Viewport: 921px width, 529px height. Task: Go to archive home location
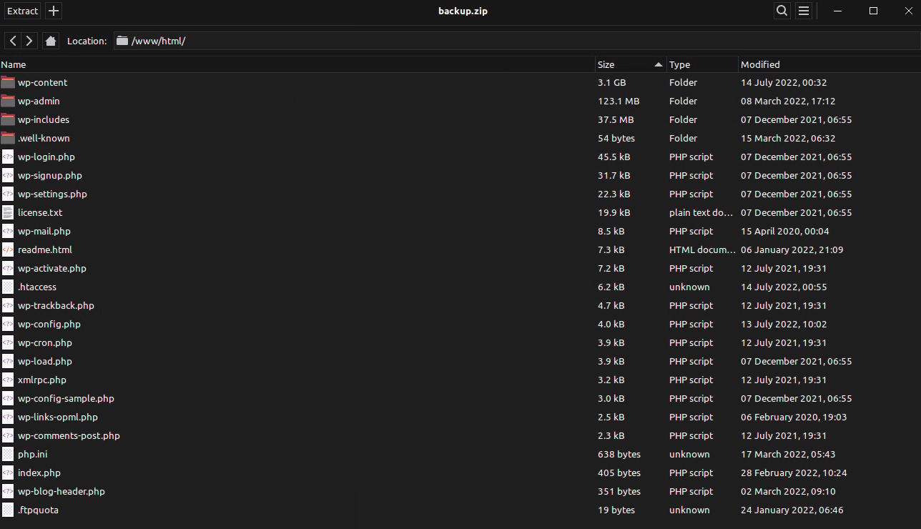(51, 41)
